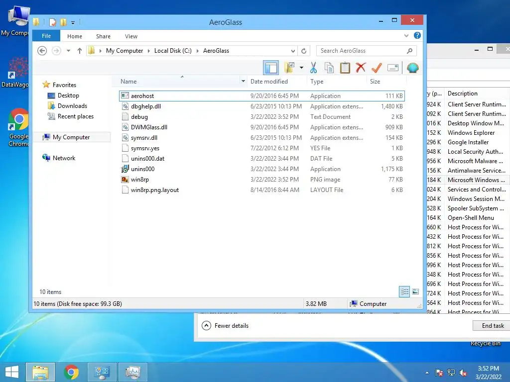Select Desktop in Favorites
The image size is (510, 382).
click(68, 95)
